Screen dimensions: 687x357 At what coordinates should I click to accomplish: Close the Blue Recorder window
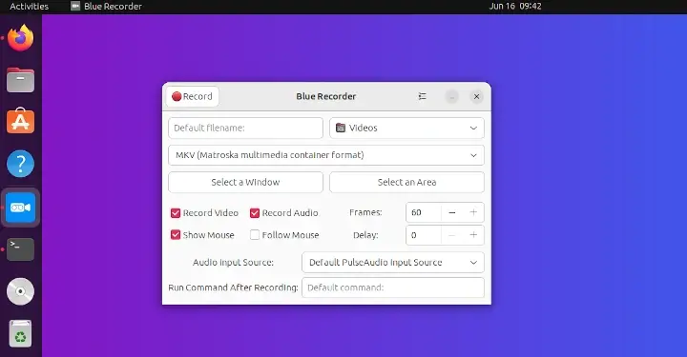(x=477, y=96)
